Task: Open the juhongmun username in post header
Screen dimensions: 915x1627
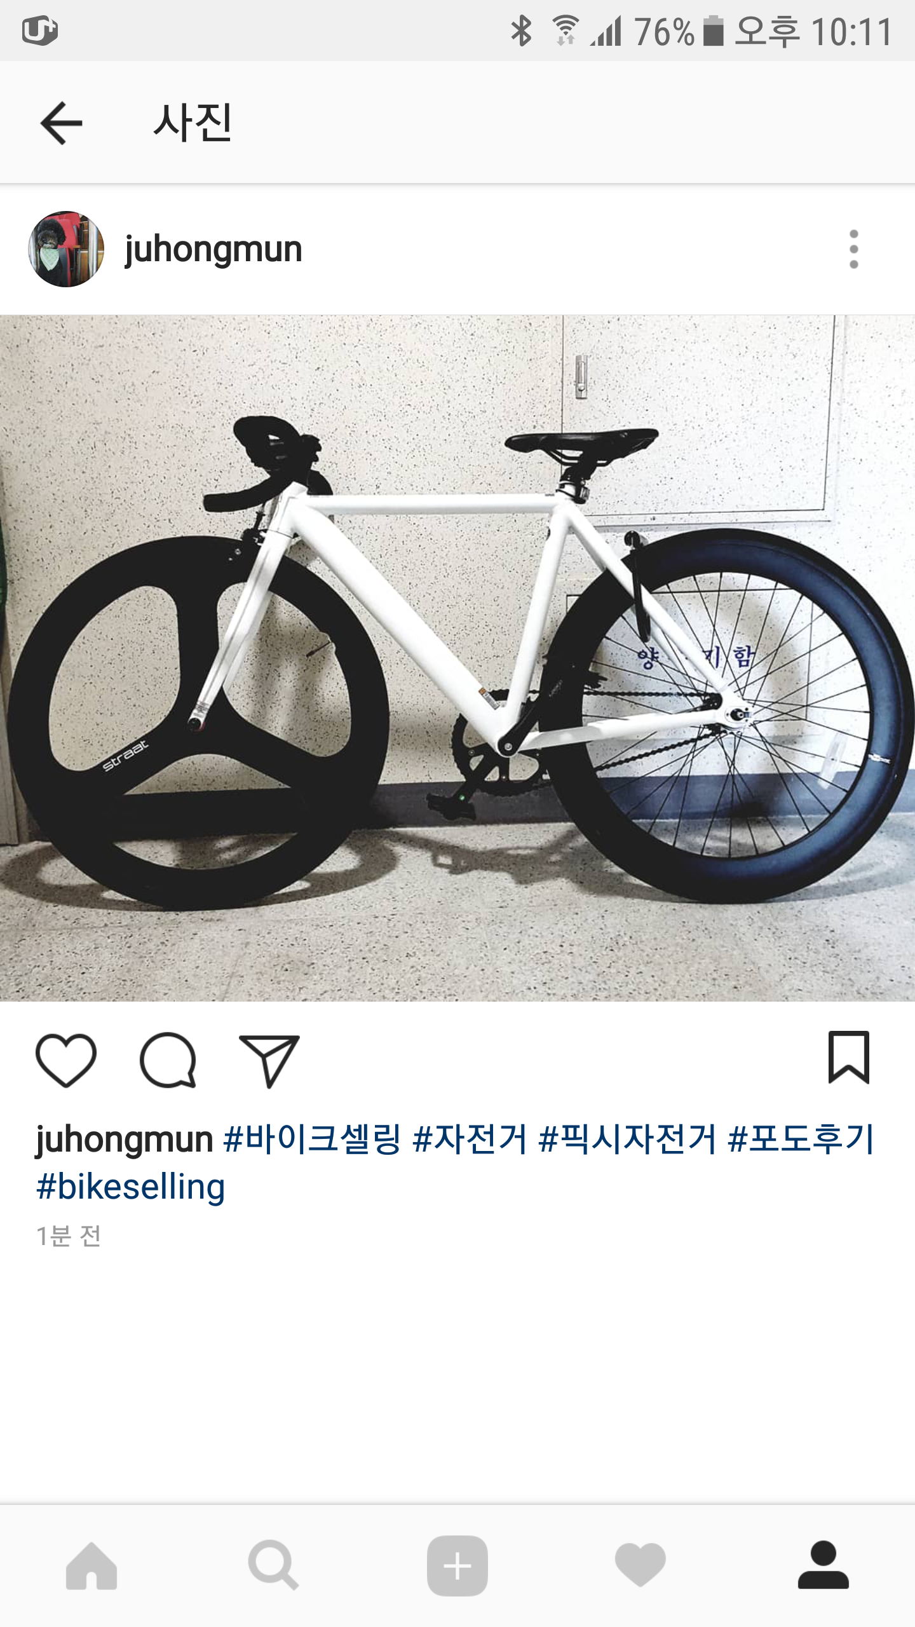Action: point(213,249)
